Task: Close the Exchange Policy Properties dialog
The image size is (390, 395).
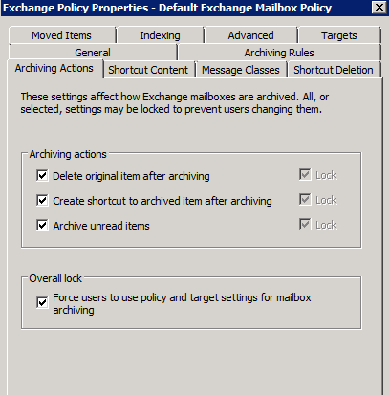Action: pos(379,7)
